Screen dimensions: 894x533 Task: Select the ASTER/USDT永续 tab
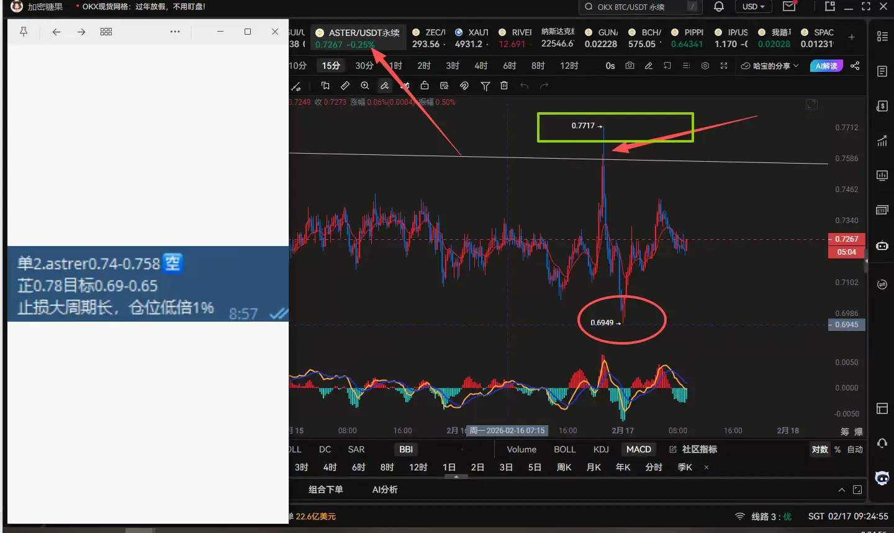359,38
